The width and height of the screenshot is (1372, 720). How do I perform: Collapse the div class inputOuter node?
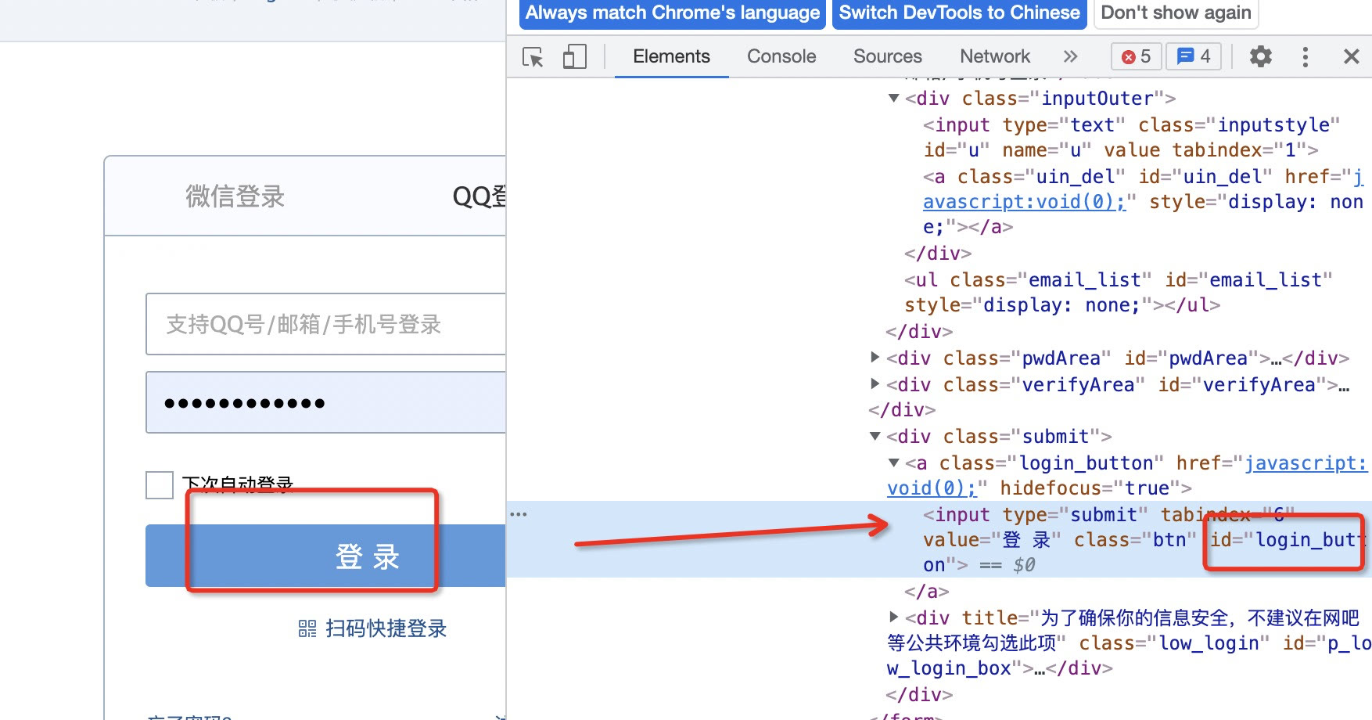pyautogui.click(x=893, y=99)
